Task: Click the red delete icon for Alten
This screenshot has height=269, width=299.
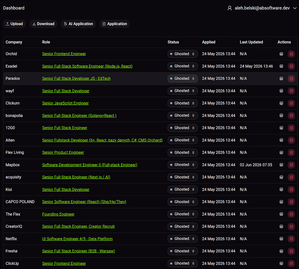Action: (291, 140)
